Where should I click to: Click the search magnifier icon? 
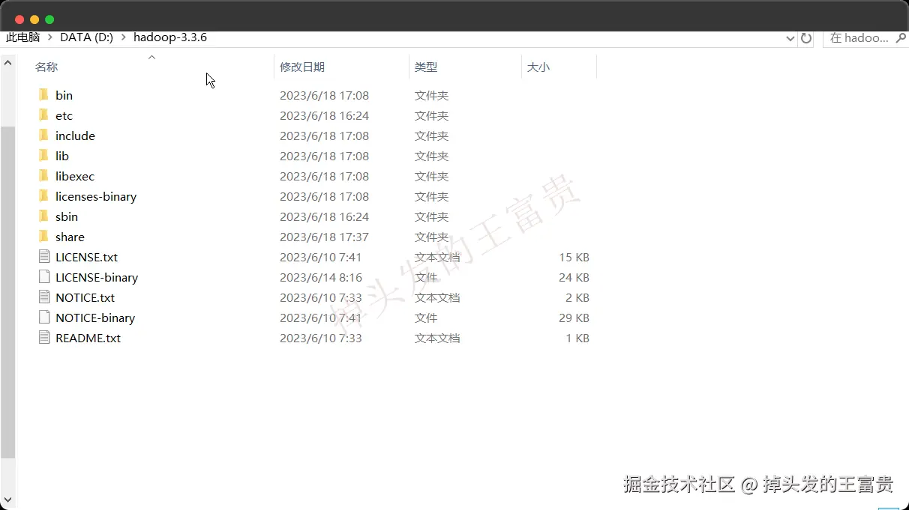[901, 37]
